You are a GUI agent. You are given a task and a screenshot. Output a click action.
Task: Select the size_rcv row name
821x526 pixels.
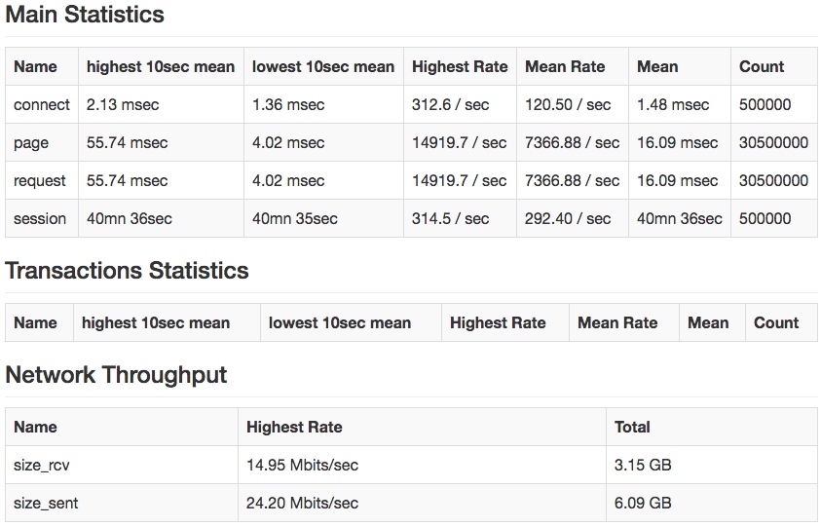click(41, 466)
